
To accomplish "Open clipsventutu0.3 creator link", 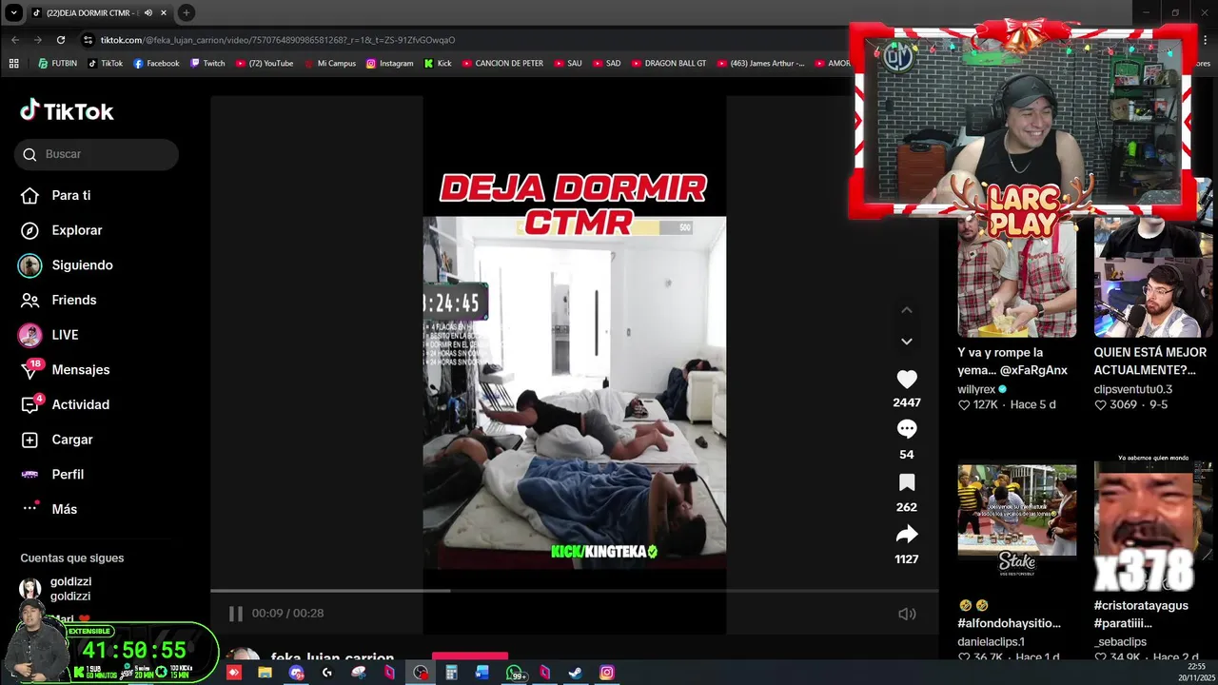I will (1132, 389).
